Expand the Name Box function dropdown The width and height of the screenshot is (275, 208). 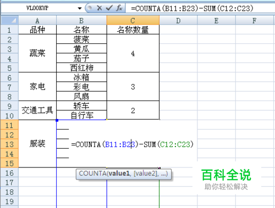79,8
